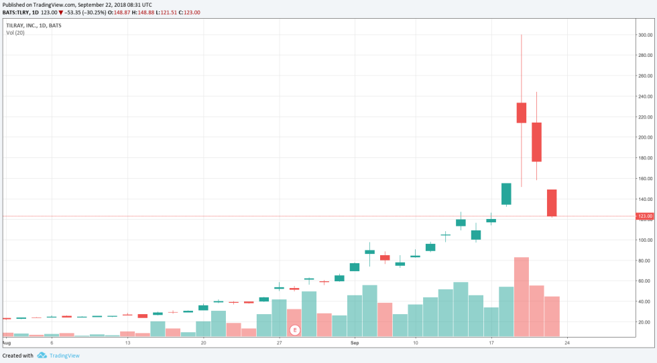The width and height of the screenshot is (657, 363).
Task: Click the 20.00 price scale label
Action: tap(644, 322)
